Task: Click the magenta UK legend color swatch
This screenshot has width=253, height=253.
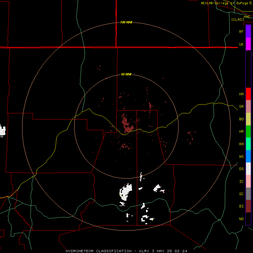Action: pos(248,44)
